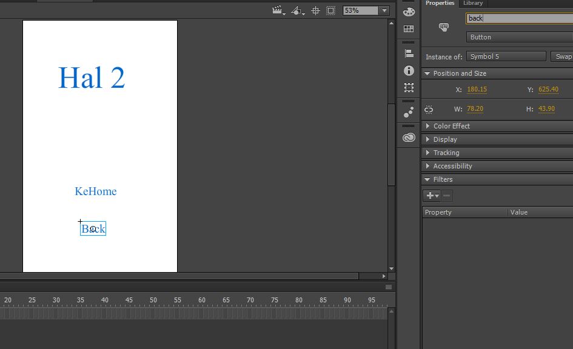
Task: Click the H value 43.90
Action: click(546, 109)
